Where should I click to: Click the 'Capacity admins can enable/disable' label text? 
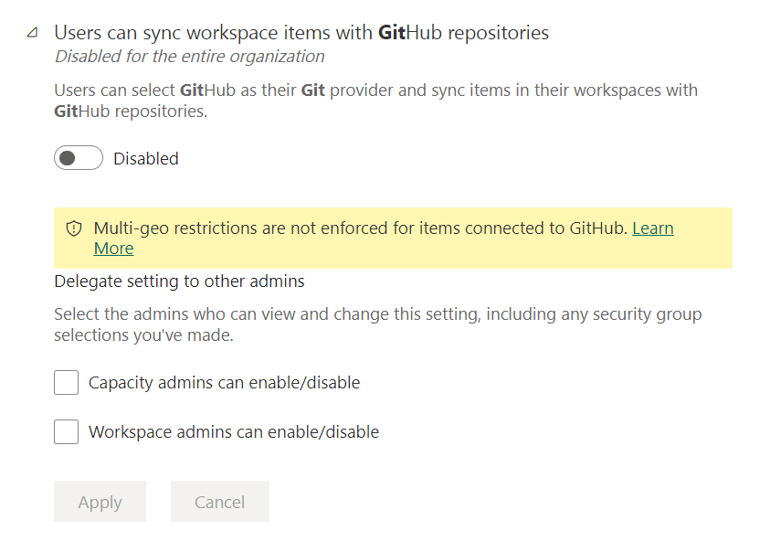coord(224,383)
